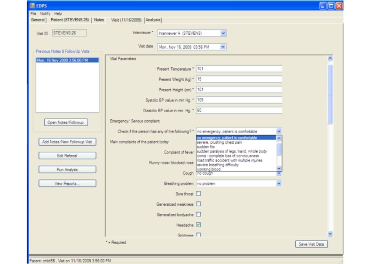Open View Reports...
The width and height of the screenshot is (371, 264).
pyautogui.click(x=67, y=183)
